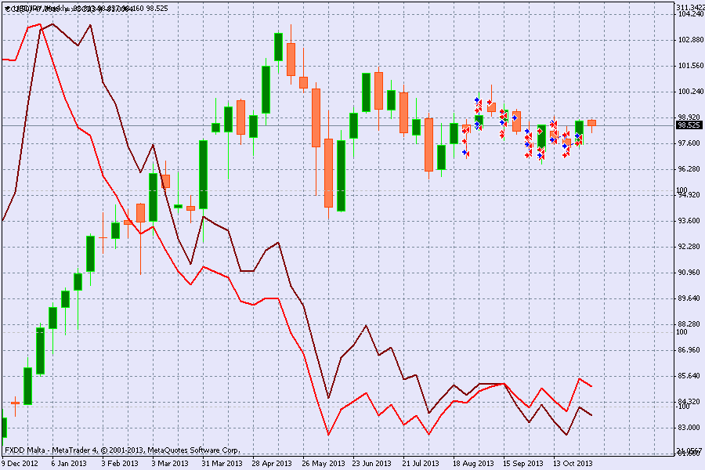Select the highest green candle near 102.88
The height and width of the screenshot is (470, 705).
pyautogui.click(x=278, y=47)
